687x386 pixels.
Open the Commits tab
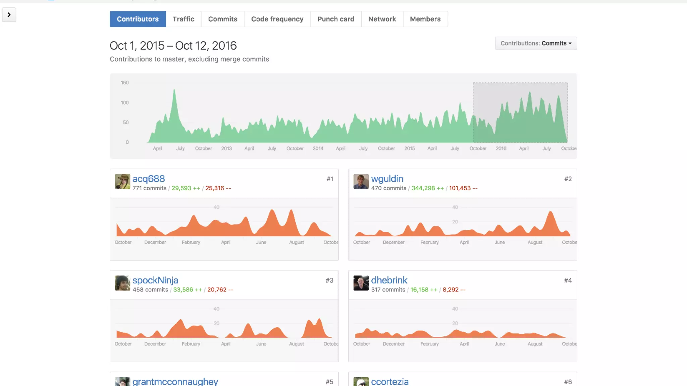tap(222, 19)
